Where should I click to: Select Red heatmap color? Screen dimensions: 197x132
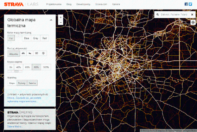(x=44, y=38)
